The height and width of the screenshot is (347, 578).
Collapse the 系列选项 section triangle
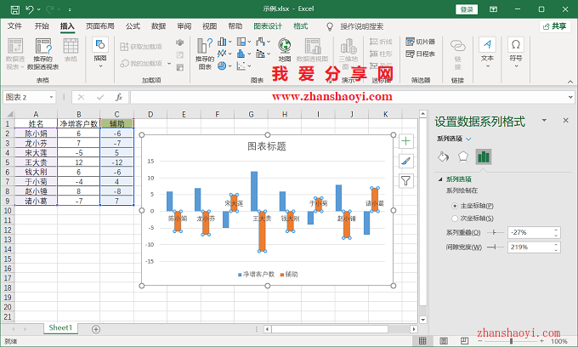pos(439,179)
